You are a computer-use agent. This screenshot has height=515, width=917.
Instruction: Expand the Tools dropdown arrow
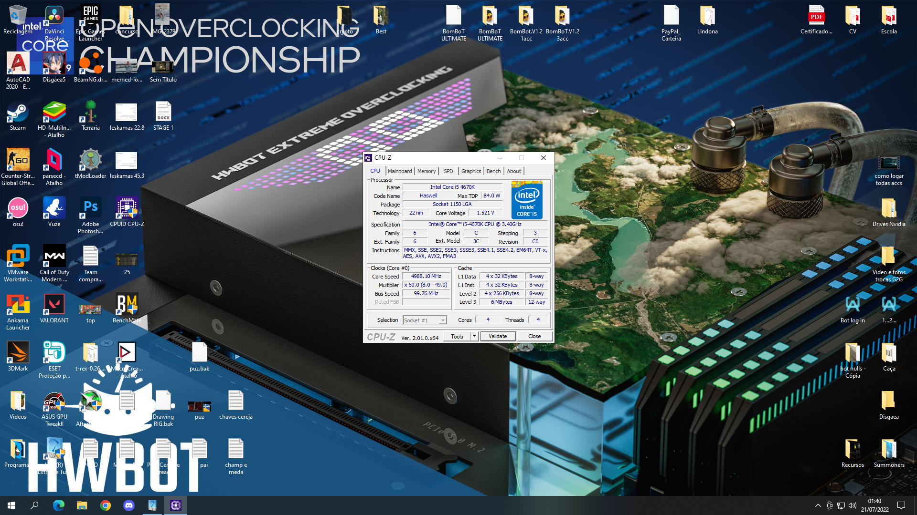click(474, 336)
